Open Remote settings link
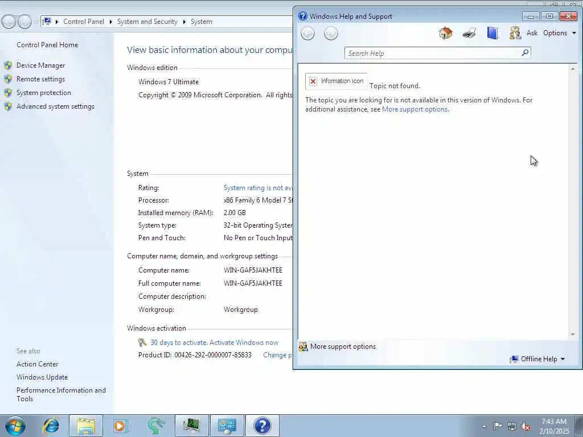This screenshot has width=583, height=437. tap(40, 79)
